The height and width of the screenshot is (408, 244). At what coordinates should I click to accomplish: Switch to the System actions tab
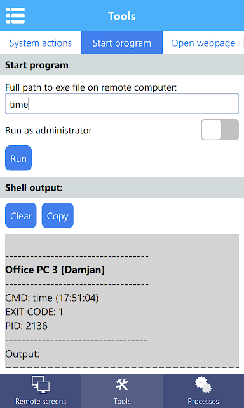pyautogui.click(x=41, y=43)
